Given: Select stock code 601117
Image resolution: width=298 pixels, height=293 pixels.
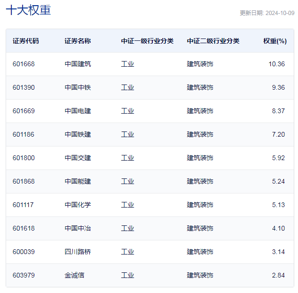Looking at the screenshot, I should [23, 205].
